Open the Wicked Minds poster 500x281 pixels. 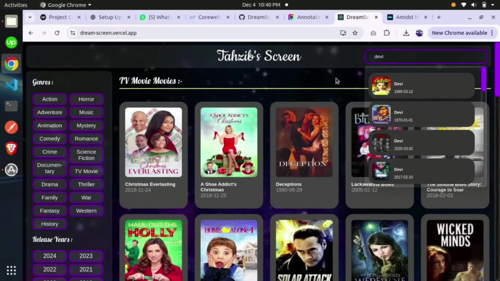(x=455, y=251)
